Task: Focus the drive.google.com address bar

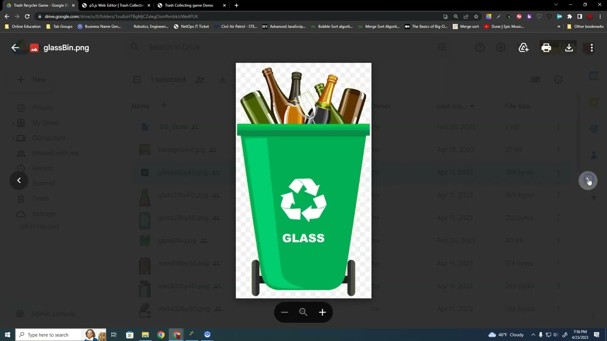Action: (237, 16)
